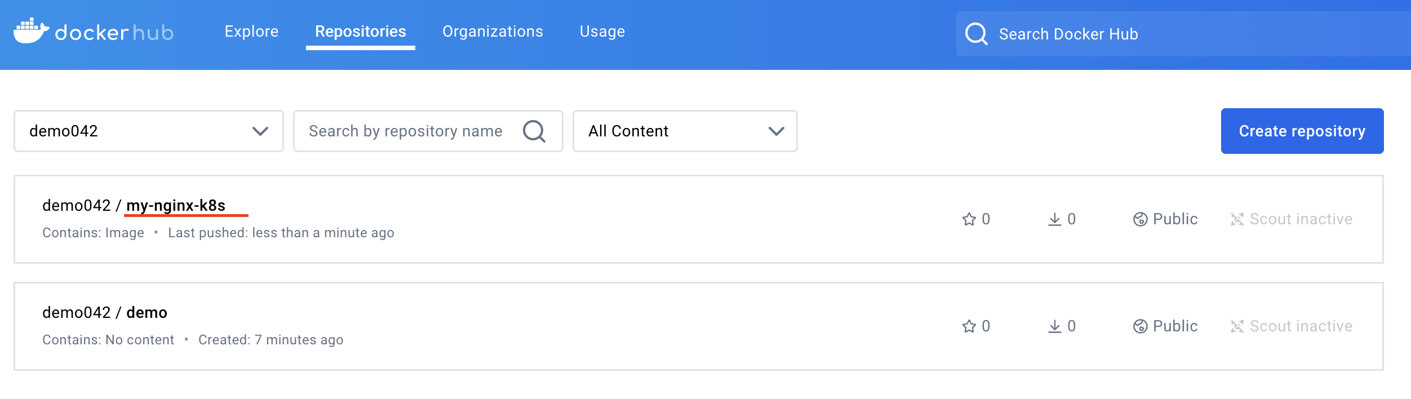Click the repository name search magnifier icon
The width and height of the screenshot is (1411, 399).
pyautogui.click(x=534, y=131)
